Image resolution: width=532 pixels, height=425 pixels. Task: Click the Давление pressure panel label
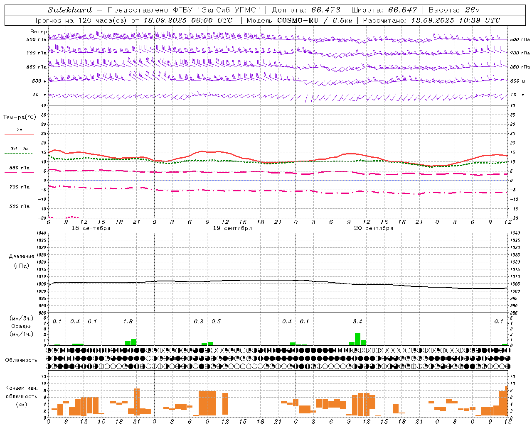pos(22,256)
